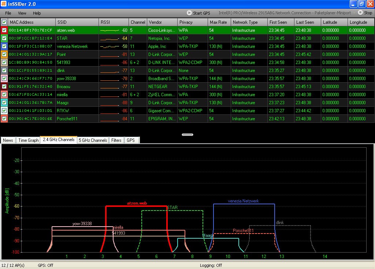Click the inSSIDer app icon in title bar
The height and width of the screenshot is (269, 375).
pos(4,4)
